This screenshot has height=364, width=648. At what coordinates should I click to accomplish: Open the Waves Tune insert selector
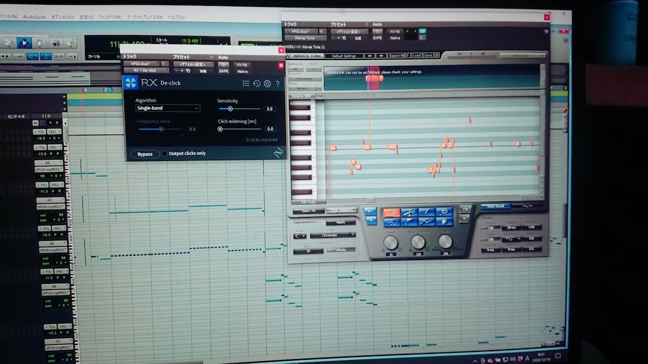pos(305,38)
